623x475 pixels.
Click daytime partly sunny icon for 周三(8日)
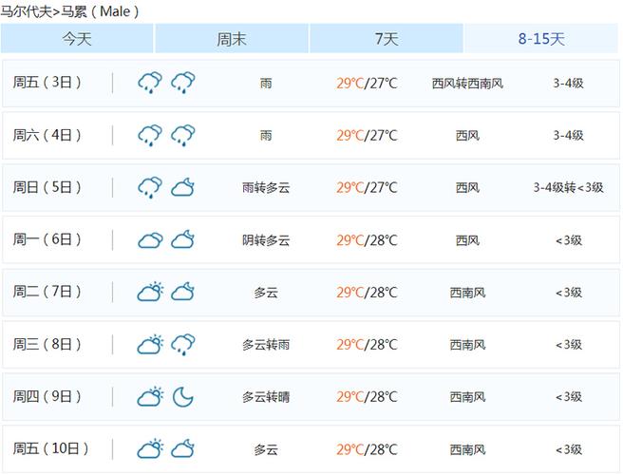tap(150, 344)
